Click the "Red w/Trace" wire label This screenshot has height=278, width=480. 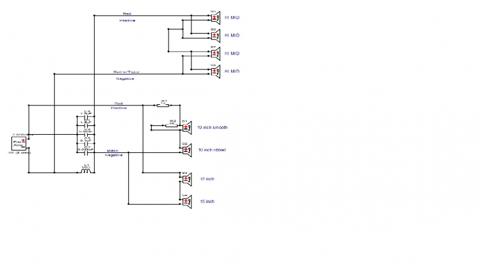pos(126,72)
